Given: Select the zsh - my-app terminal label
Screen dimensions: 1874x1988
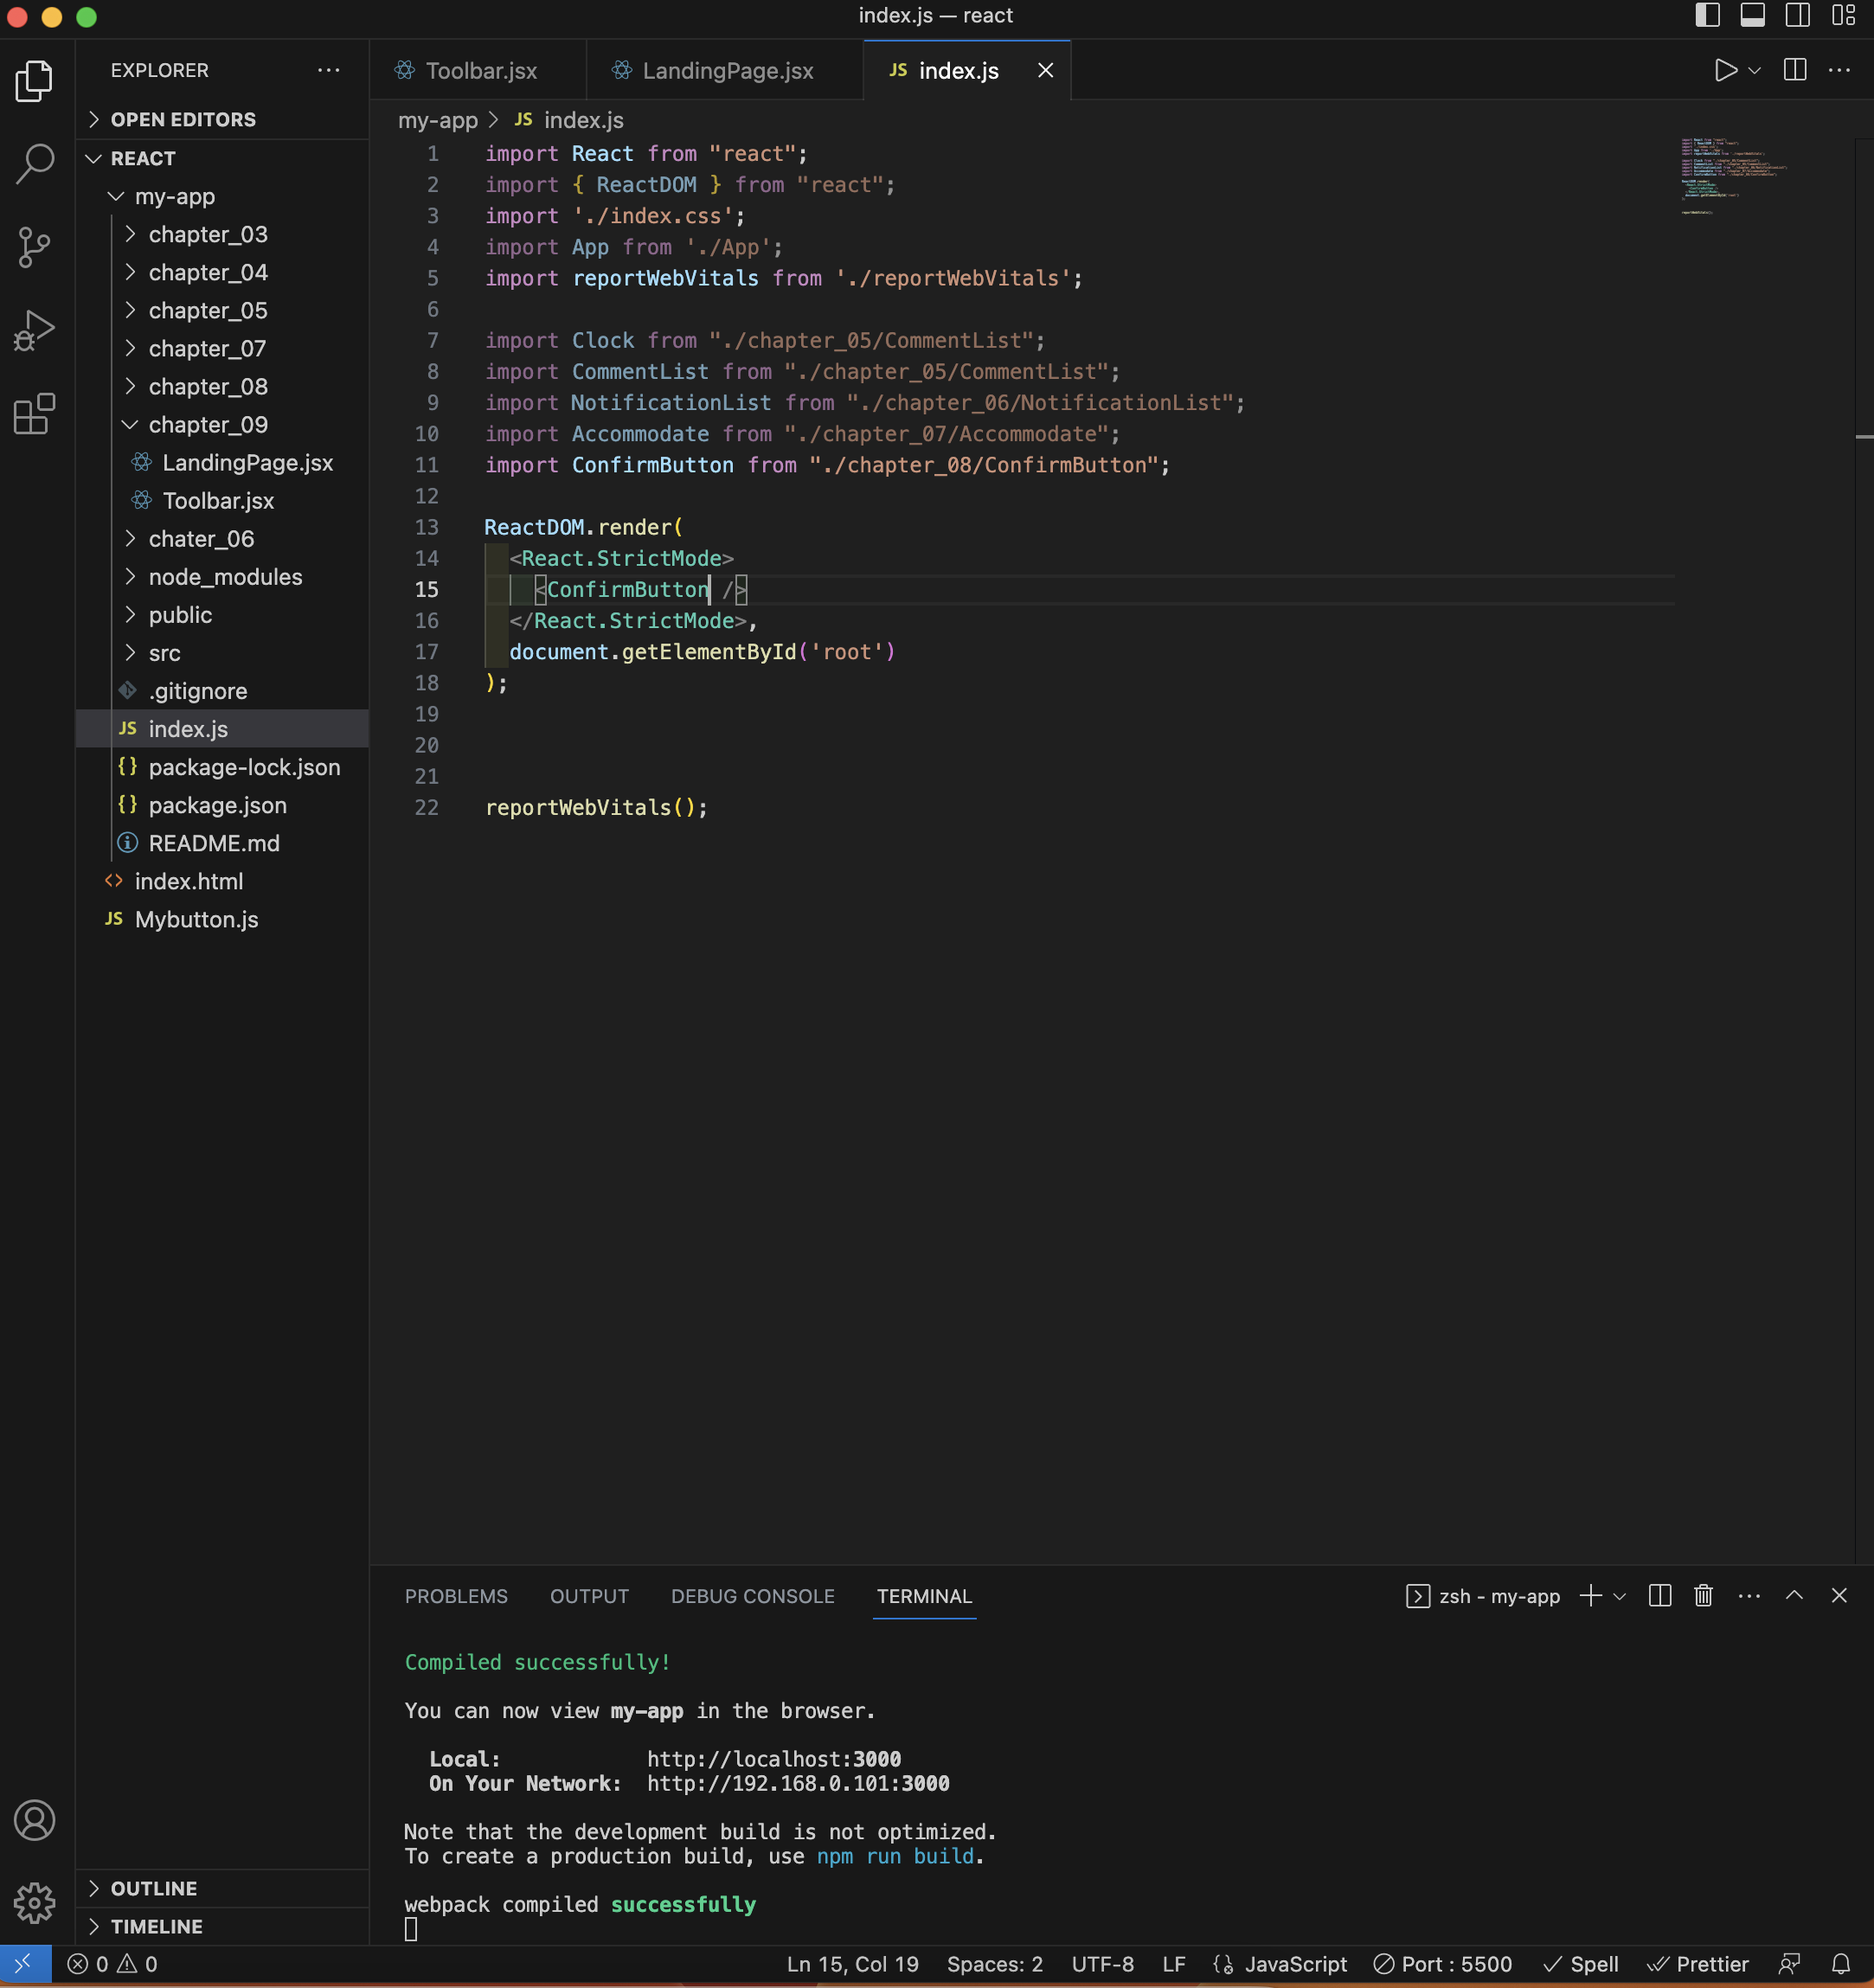Looking at the screenshot, I should (x=1483, y=1596).
